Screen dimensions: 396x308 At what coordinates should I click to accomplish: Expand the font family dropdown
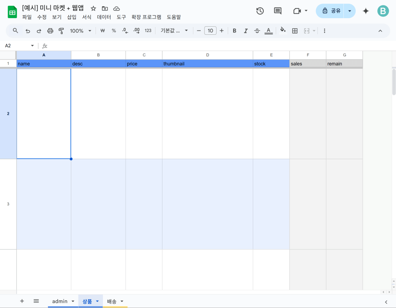[x=174, y=31]
